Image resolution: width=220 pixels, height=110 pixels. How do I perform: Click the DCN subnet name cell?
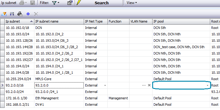coord(59,28)
